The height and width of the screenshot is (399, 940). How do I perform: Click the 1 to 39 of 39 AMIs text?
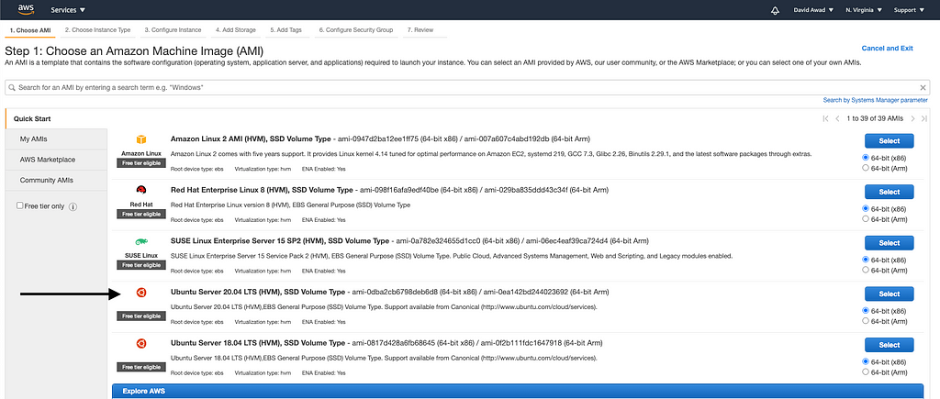pyautogui.click(x=875, y=118)
